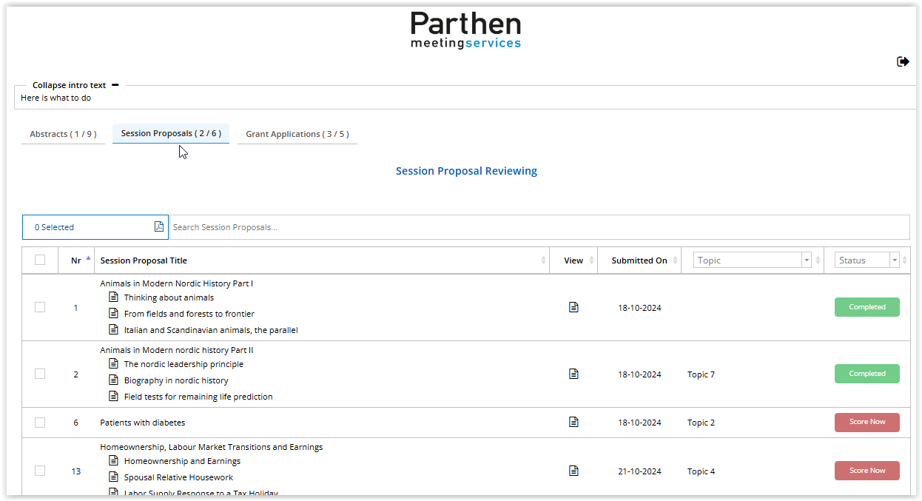Collapse the intro text section
922x501 pixels.
click(115, 85)
